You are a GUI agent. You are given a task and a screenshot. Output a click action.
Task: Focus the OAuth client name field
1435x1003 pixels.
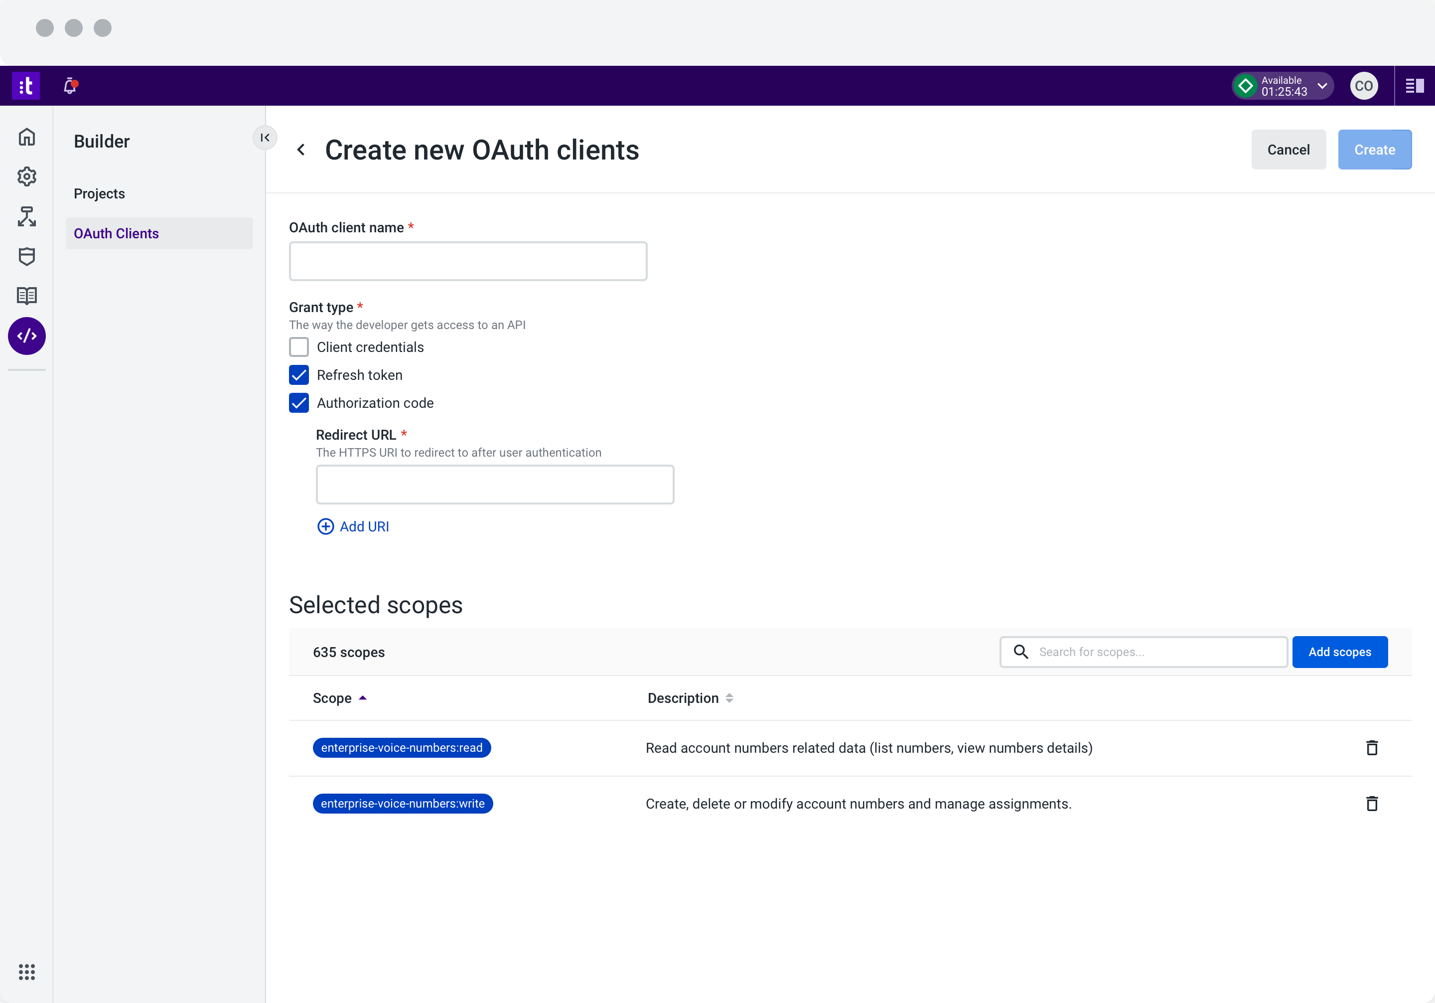[x=468, y=261]
